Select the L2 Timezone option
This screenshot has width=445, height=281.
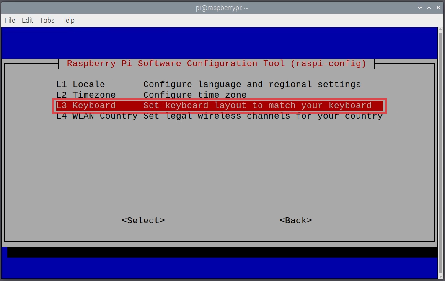168,95
